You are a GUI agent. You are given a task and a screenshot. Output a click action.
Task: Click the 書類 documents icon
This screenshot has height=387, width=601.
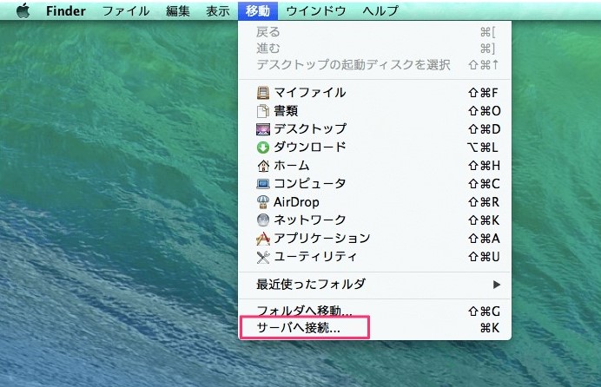264,111
